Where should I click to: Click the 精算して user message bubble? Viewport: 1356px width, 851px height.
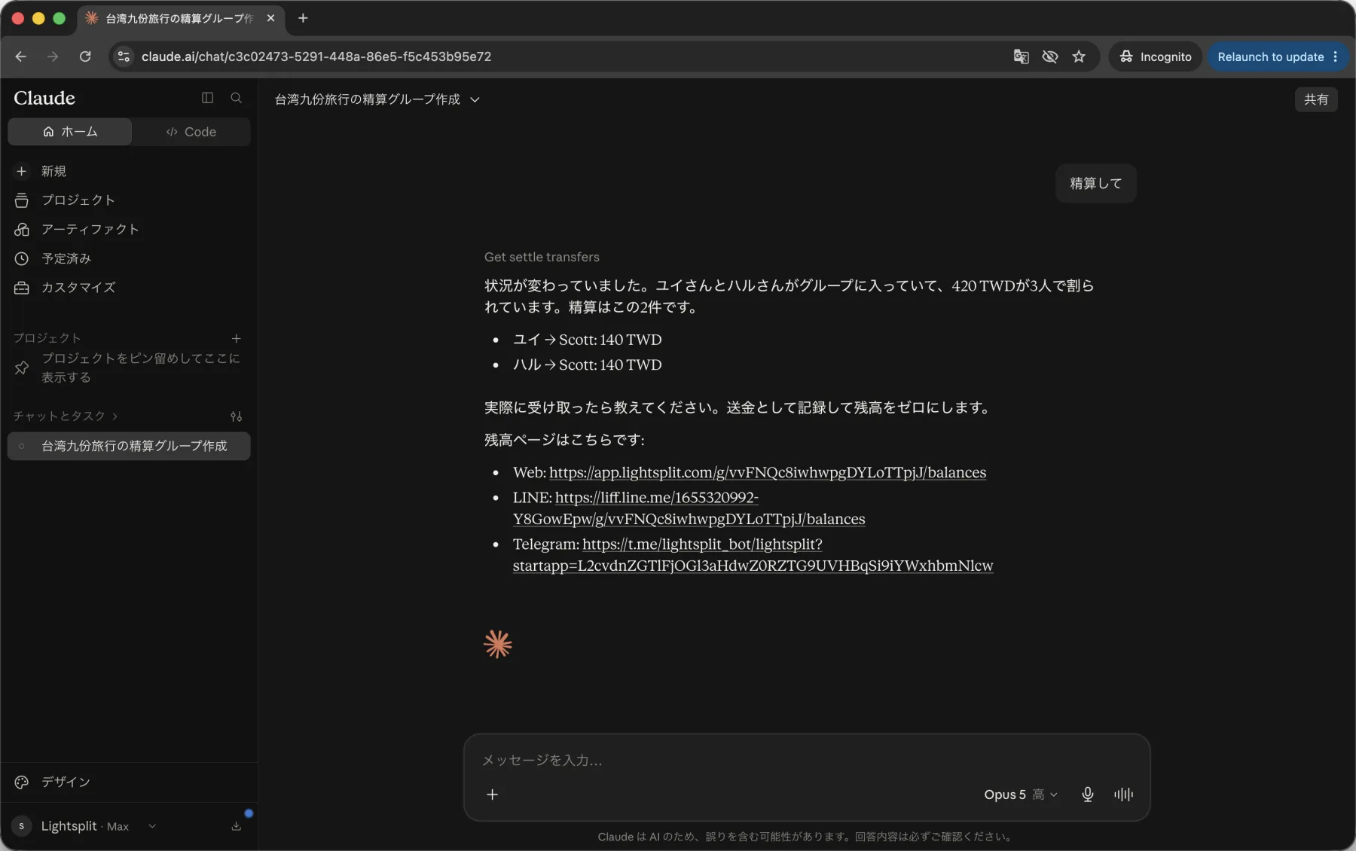click(x=1095, y=183)
